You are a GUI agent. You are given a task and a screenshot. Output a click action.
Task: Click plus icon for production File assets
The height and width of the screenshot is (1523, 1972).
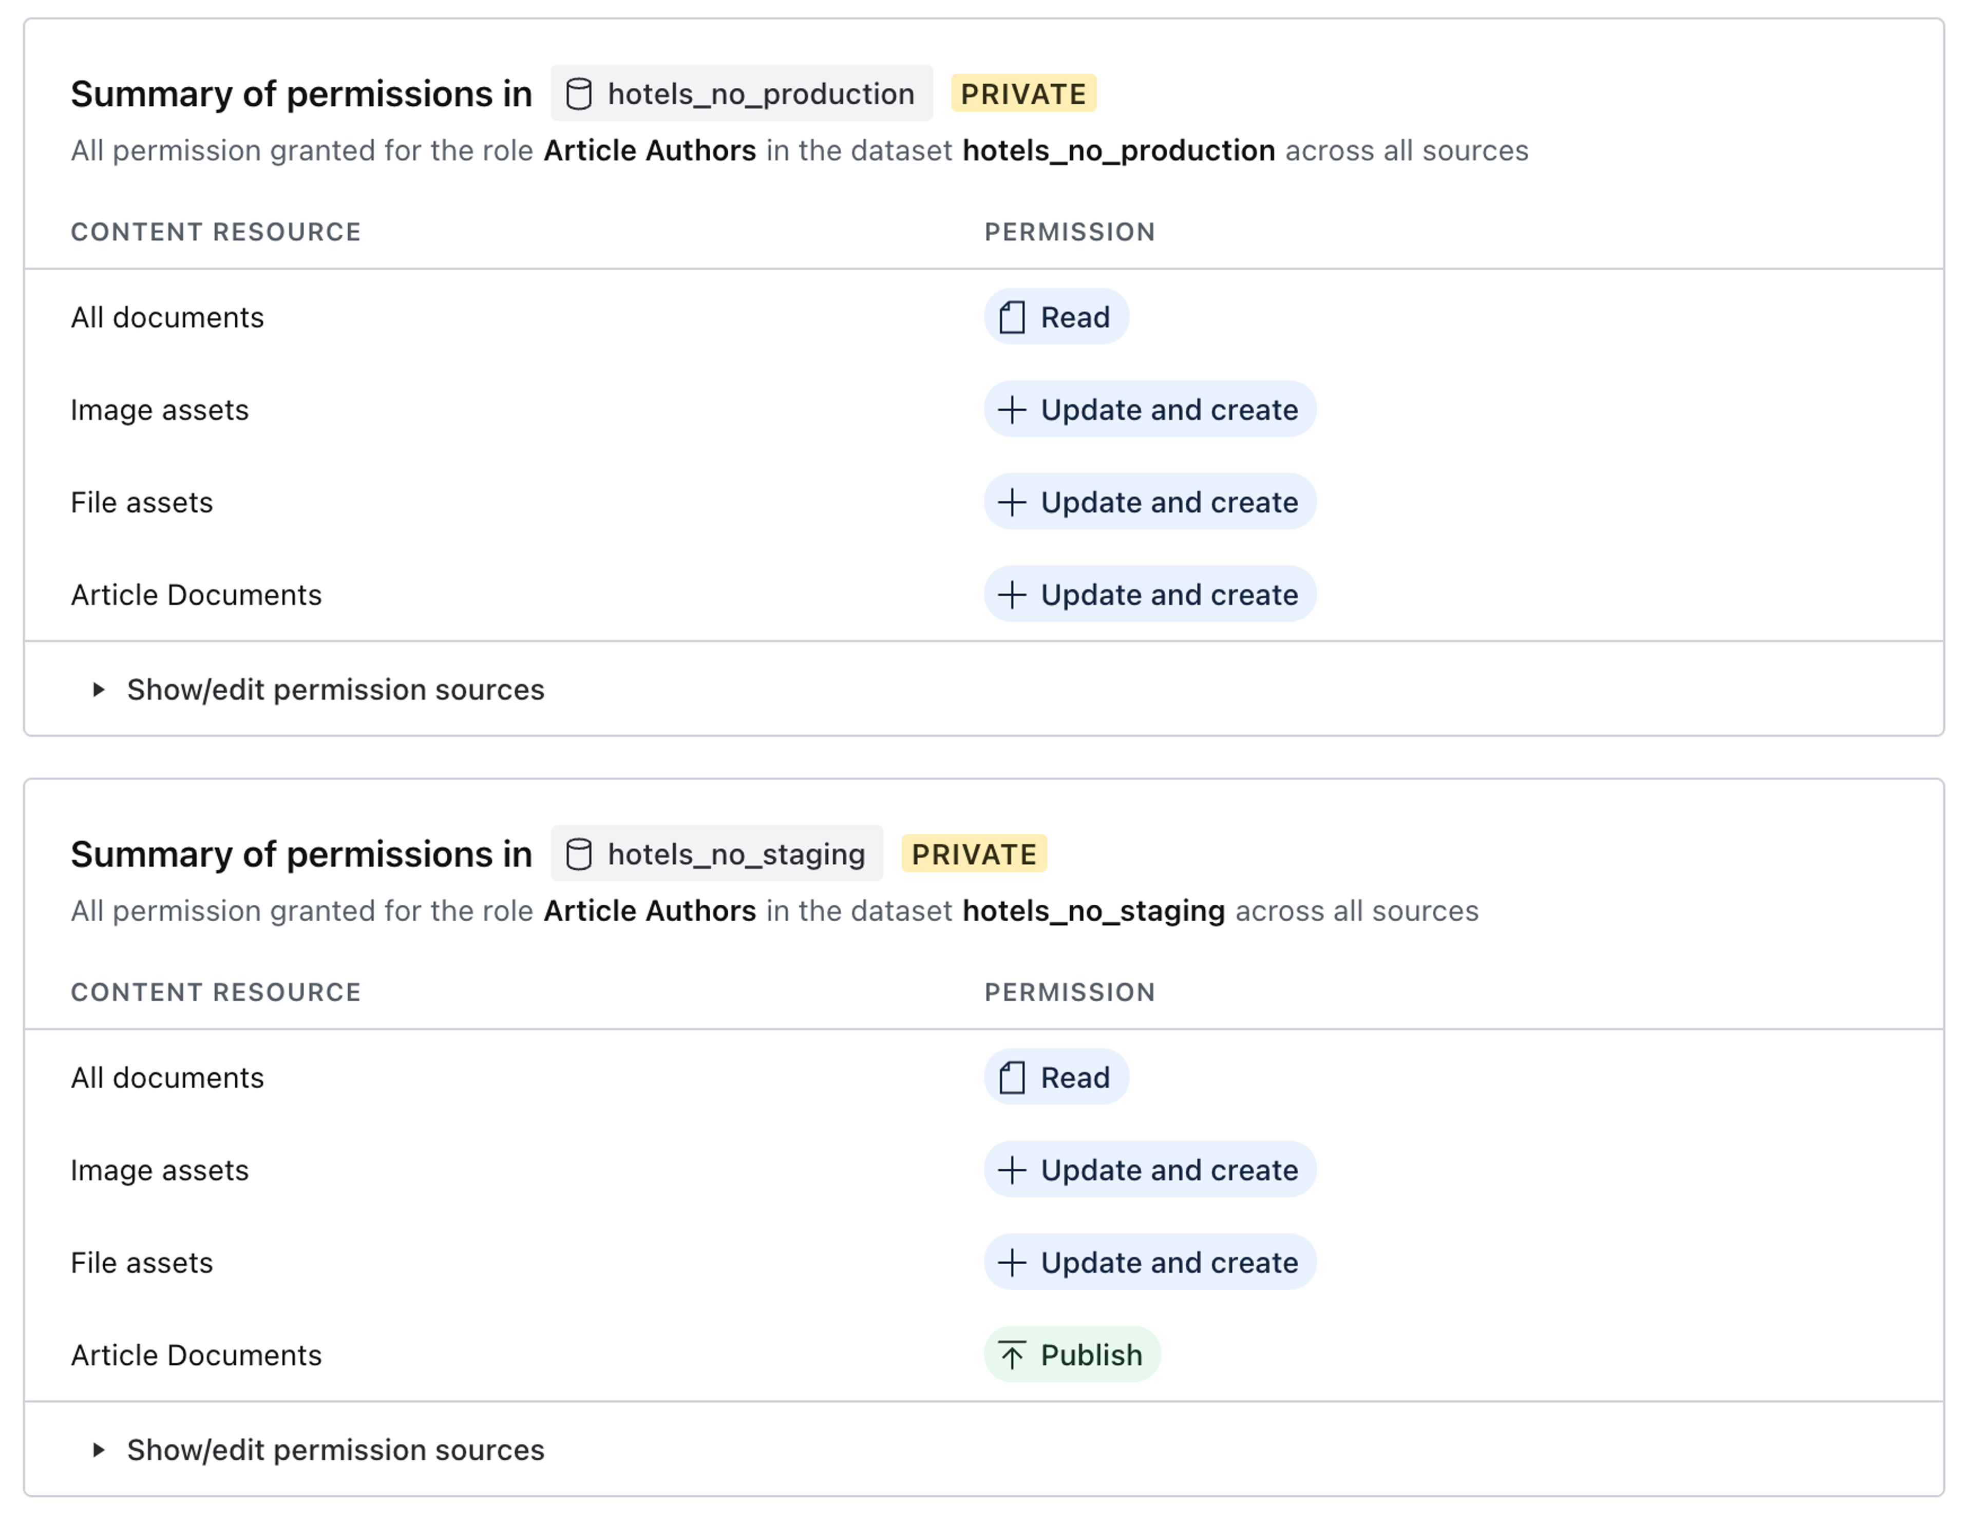[1012, 503]
